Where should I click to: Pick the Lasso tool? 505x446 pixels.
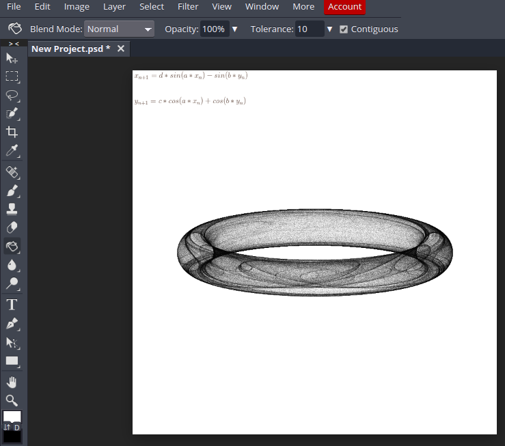pyautogui.click(x=12, y=95)
